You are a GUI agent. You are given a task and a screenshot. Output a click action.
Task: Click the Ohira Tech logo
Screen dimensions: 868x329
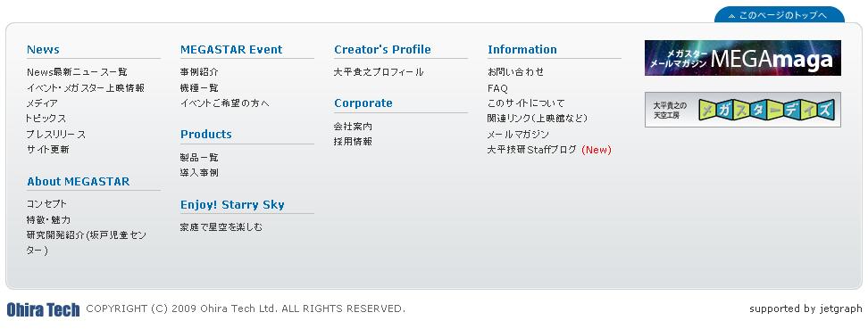click(x=43, y=309)
